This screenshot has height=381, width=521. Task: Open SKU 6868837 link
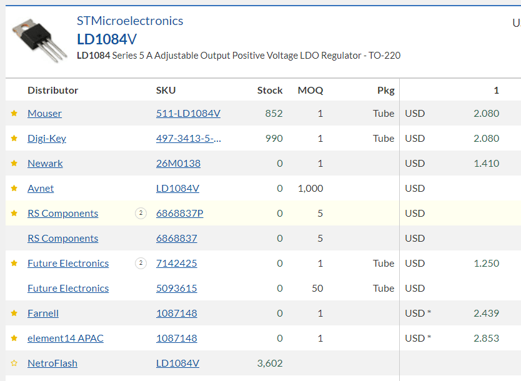[x=177, y=238]
